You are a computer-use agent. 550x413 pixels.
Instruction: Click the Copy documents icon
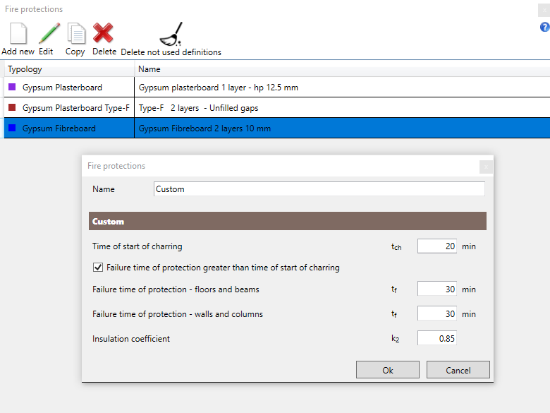(x=76, y=33)
